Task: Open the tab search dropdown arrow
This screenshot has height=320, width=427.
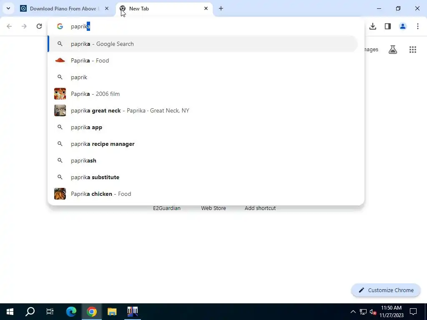Action: (x=8, y=8)
